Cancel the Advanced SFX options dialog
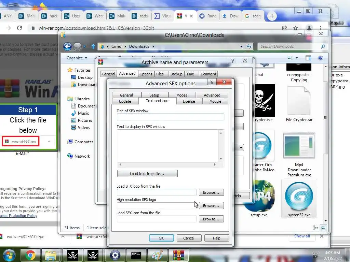Image resolution: width=350 pixels, height=262 pixels. point(189,238)
